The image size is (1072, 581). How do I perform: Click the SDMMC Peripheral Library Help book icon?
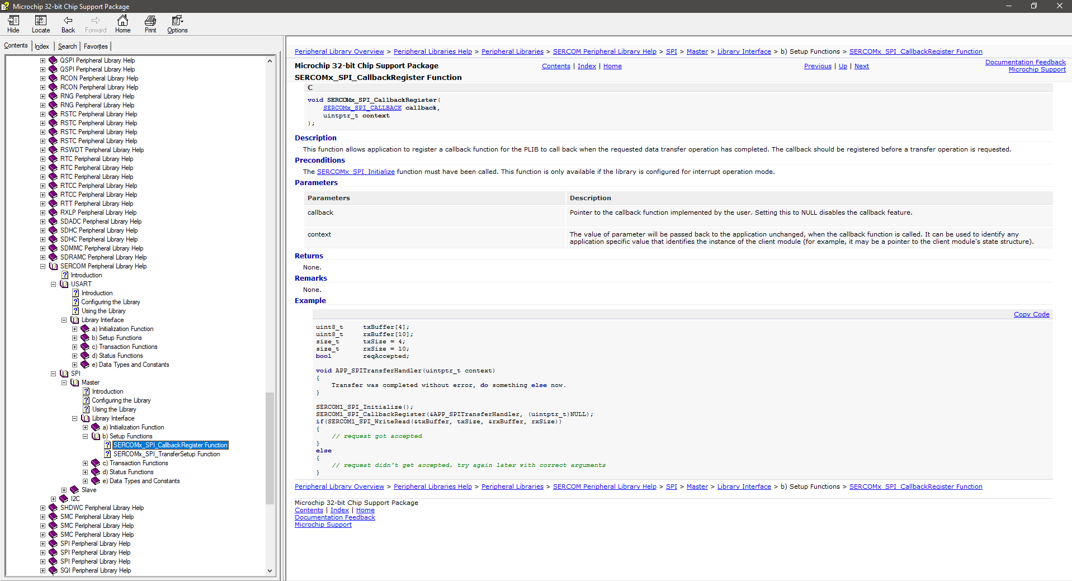[x=54, y=248]
